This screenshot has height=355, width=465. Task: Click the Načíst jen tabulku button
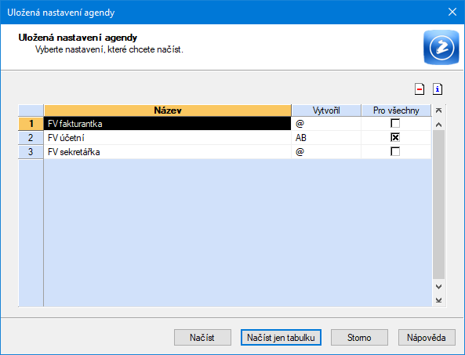click(x=281, y=338)
